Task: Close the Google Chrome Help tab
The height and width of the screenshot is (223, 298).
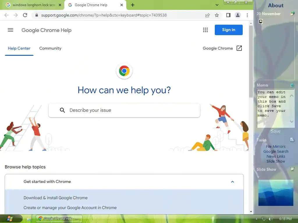Action: click(x=122, y=5)
